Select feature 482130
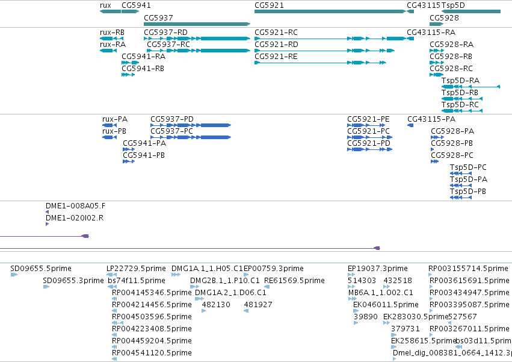 point(204,311)
